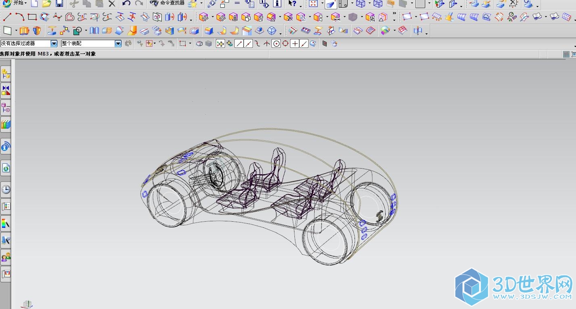Toggle quadrant point snap
Viewport: 576px width, 309px height.
tap(286, 43)
